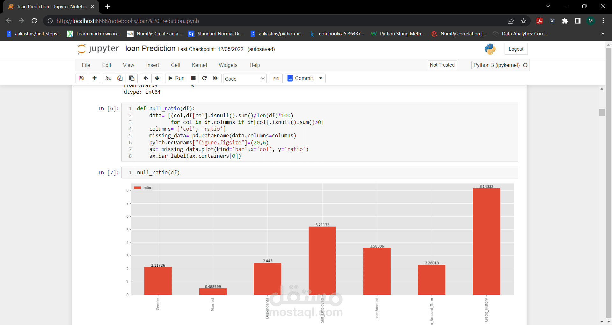This screenshot has width=612, height=325.
Task: Save the notebook checkpoint
Action: pos(81,78)
